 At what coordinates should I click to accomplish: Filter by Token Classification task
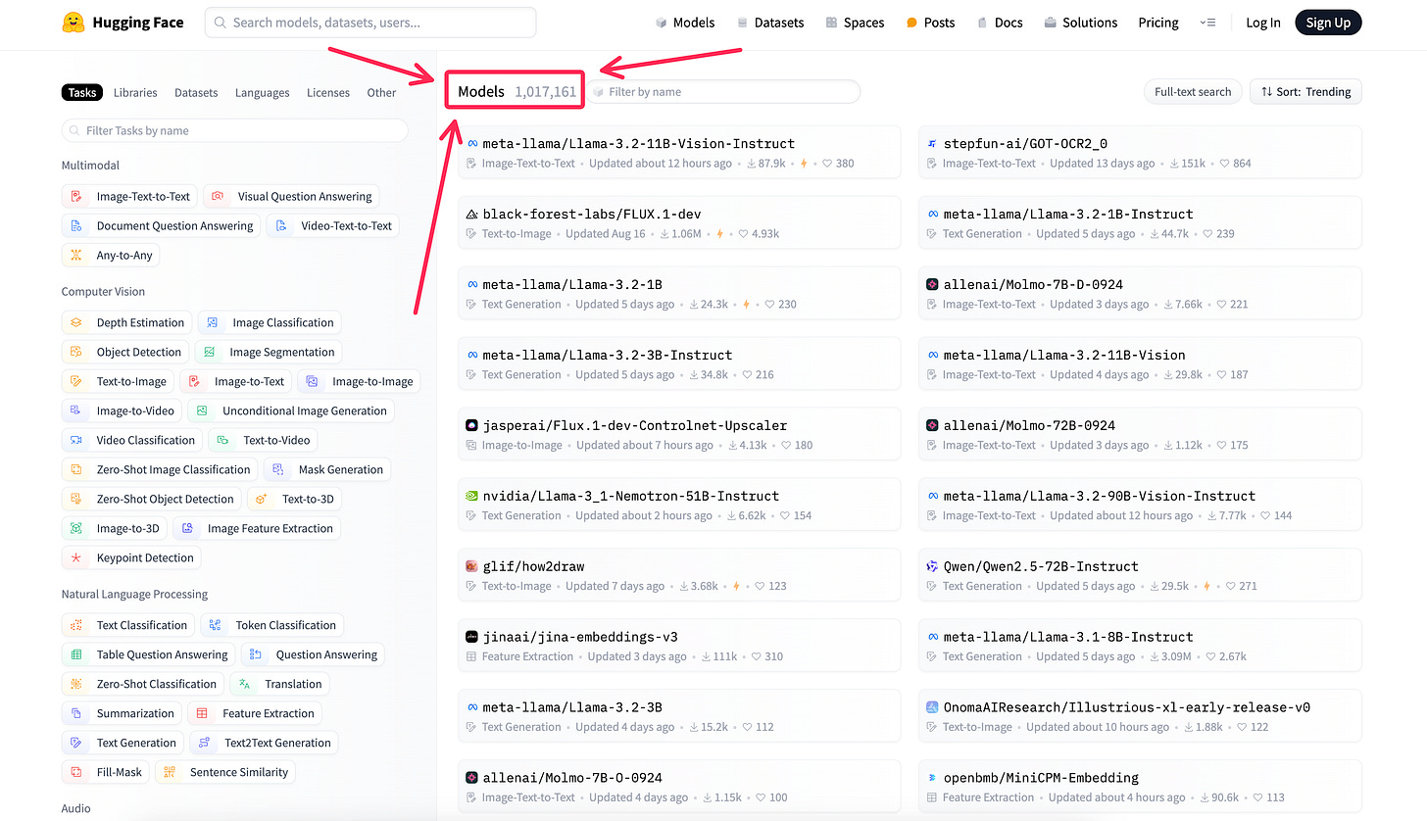pos(272,625)
